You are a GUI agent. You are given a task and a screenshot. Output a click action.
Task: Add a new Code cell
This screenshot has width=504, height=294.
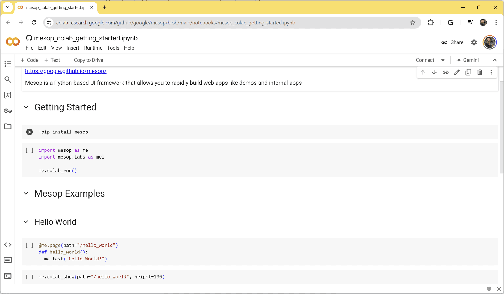pos(29,60)
